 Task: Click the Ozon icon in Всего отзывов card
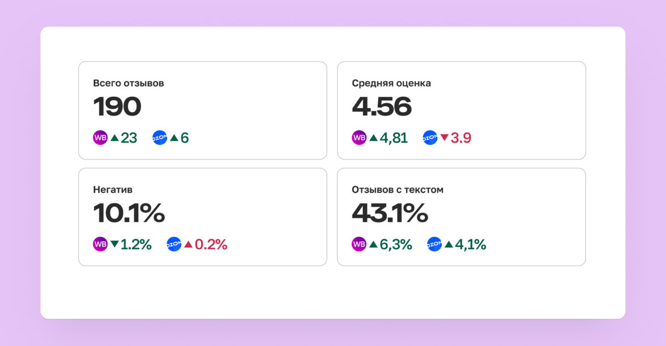coord(160,138)
